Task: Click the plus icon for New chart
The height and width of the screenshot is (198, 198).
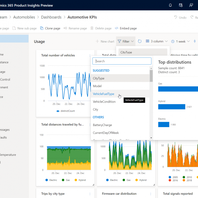Action: [x=97, y=41]
